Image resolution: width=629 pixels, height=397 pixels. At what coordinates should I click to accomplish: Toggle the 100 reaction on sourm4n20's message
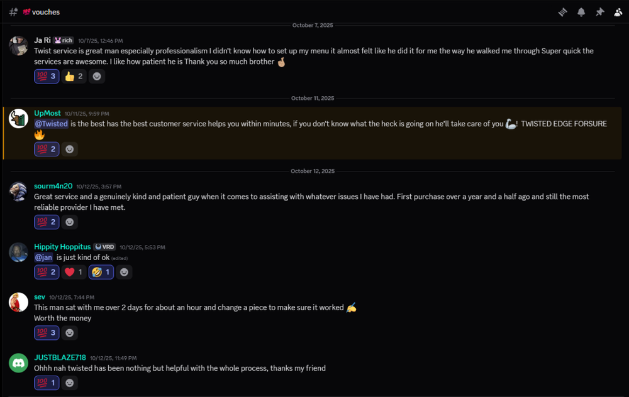[47, 222]
